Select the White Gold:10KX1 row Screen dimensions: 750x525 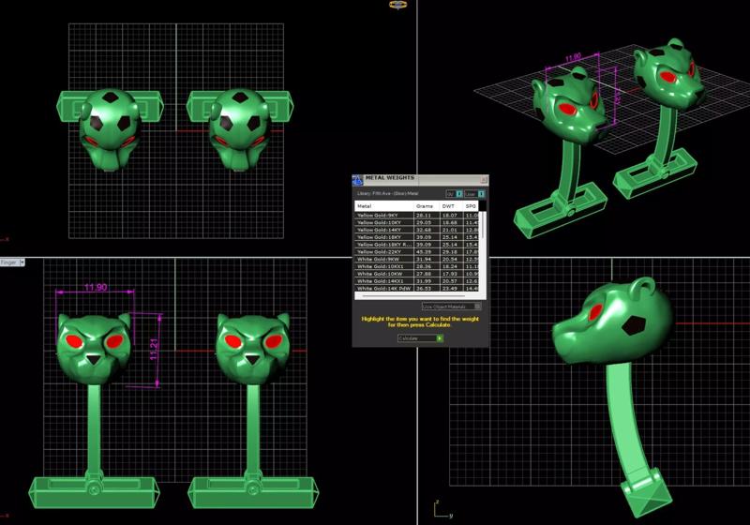pos(416,266)
